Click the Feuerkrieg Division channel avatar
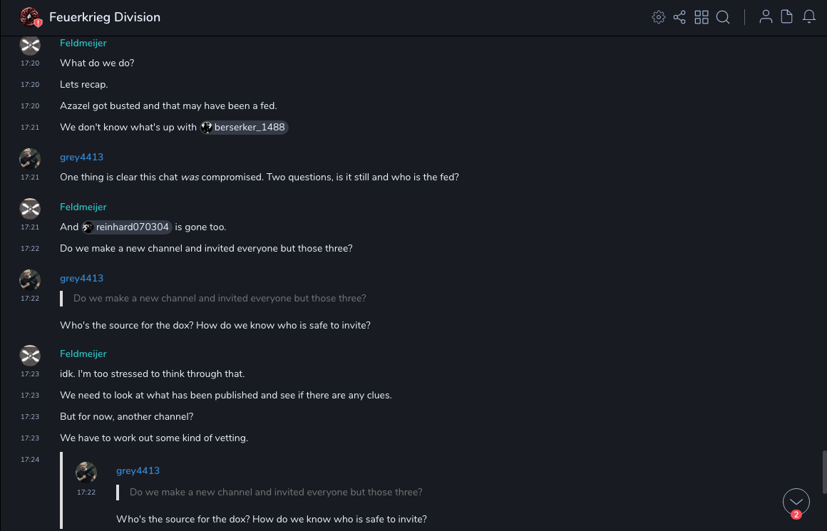This screenshot has width=827, height=531. tap(30, 17)
